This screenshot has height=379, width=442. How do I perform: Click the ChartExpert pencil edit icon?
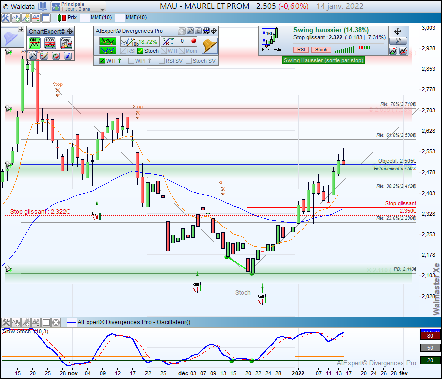44,56
